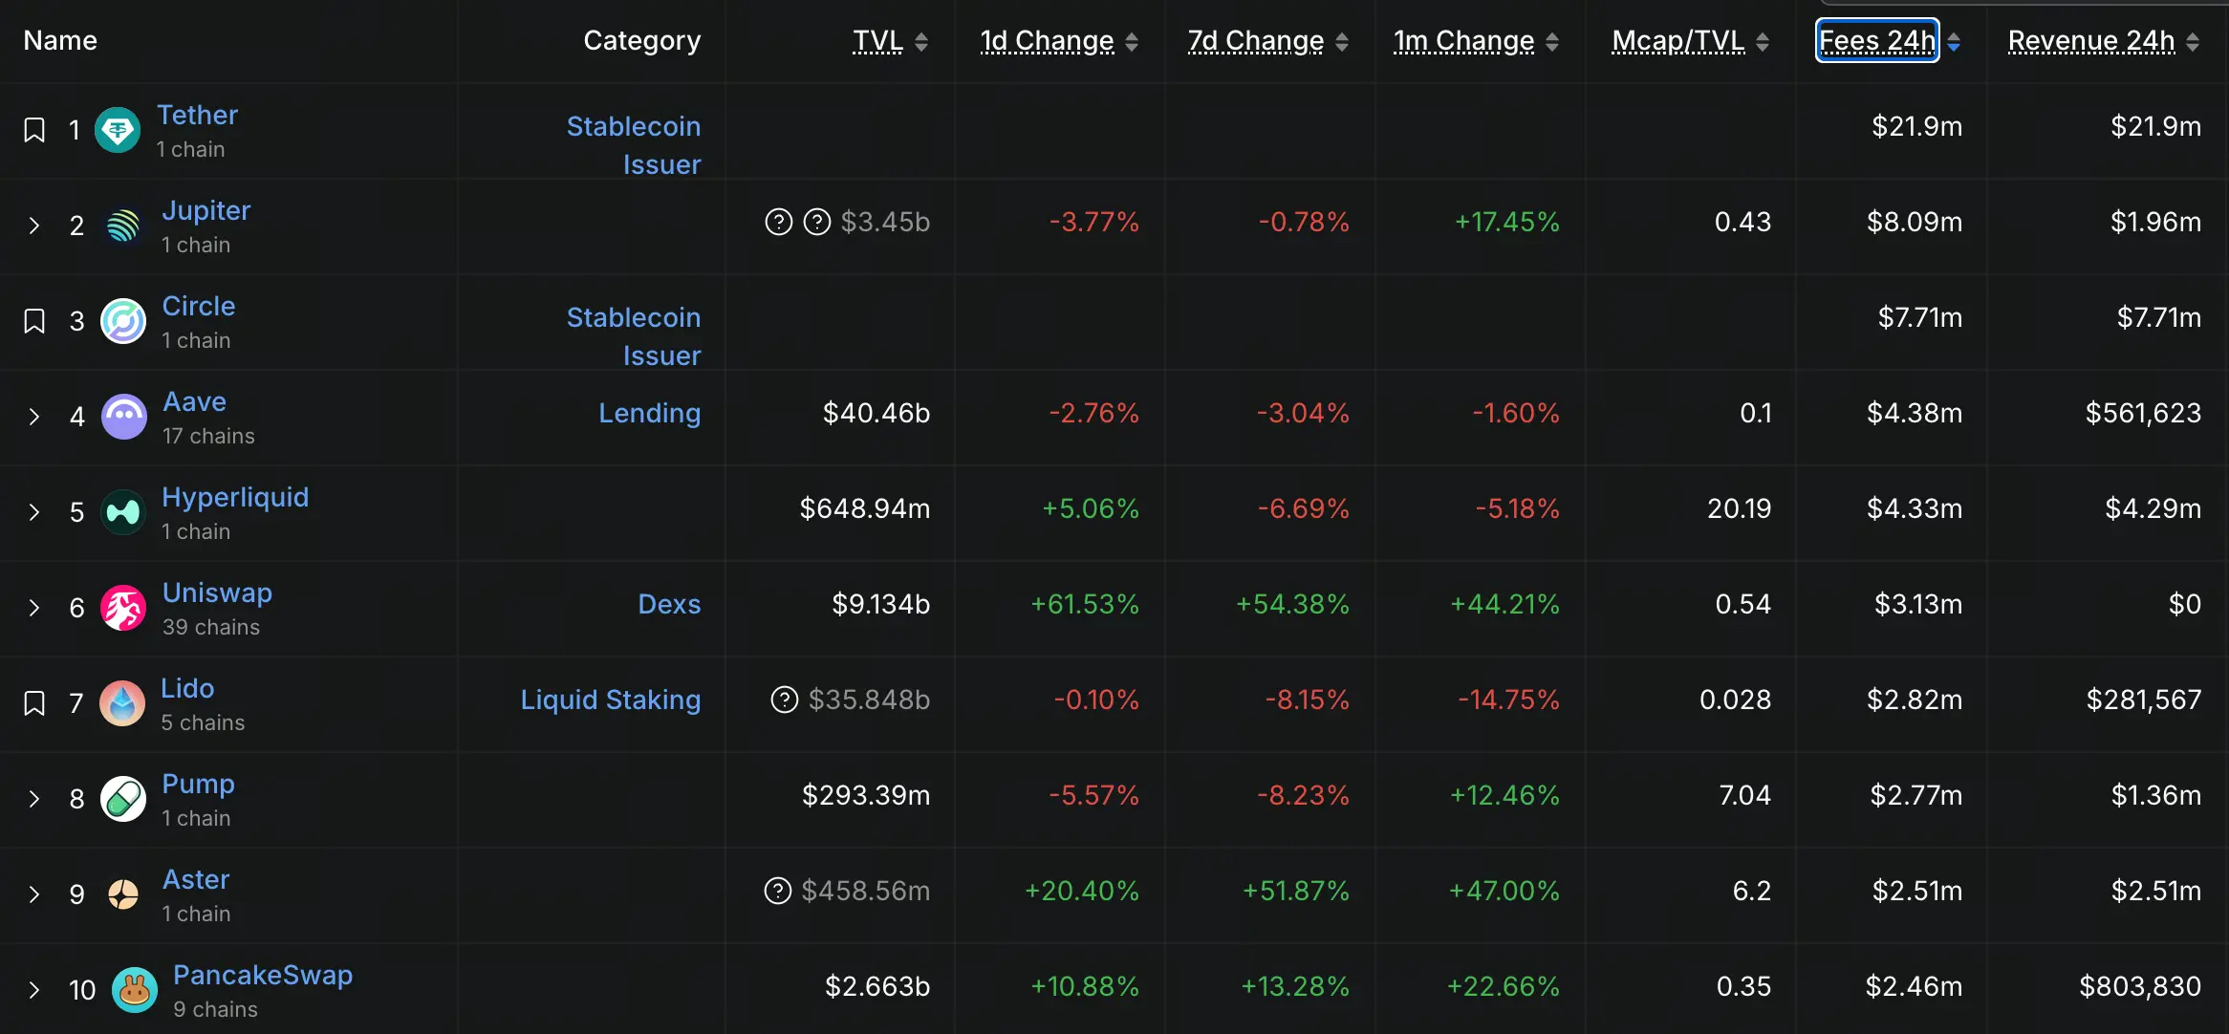Click the PancakeSwap bunny logo icon
This screenshot has height=1034, width=2229.
pyautogui.click(x=135, y=990)
